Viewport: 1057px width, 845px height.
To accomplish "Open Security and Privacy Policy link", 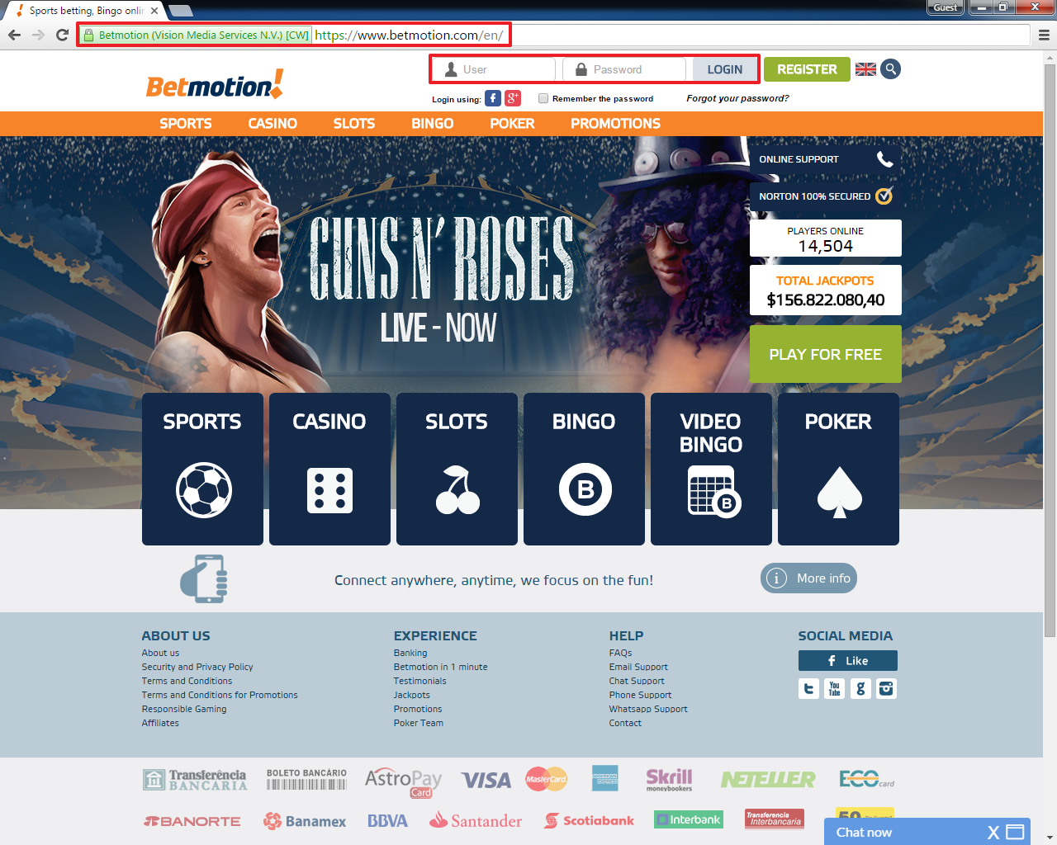I will 197,667.
